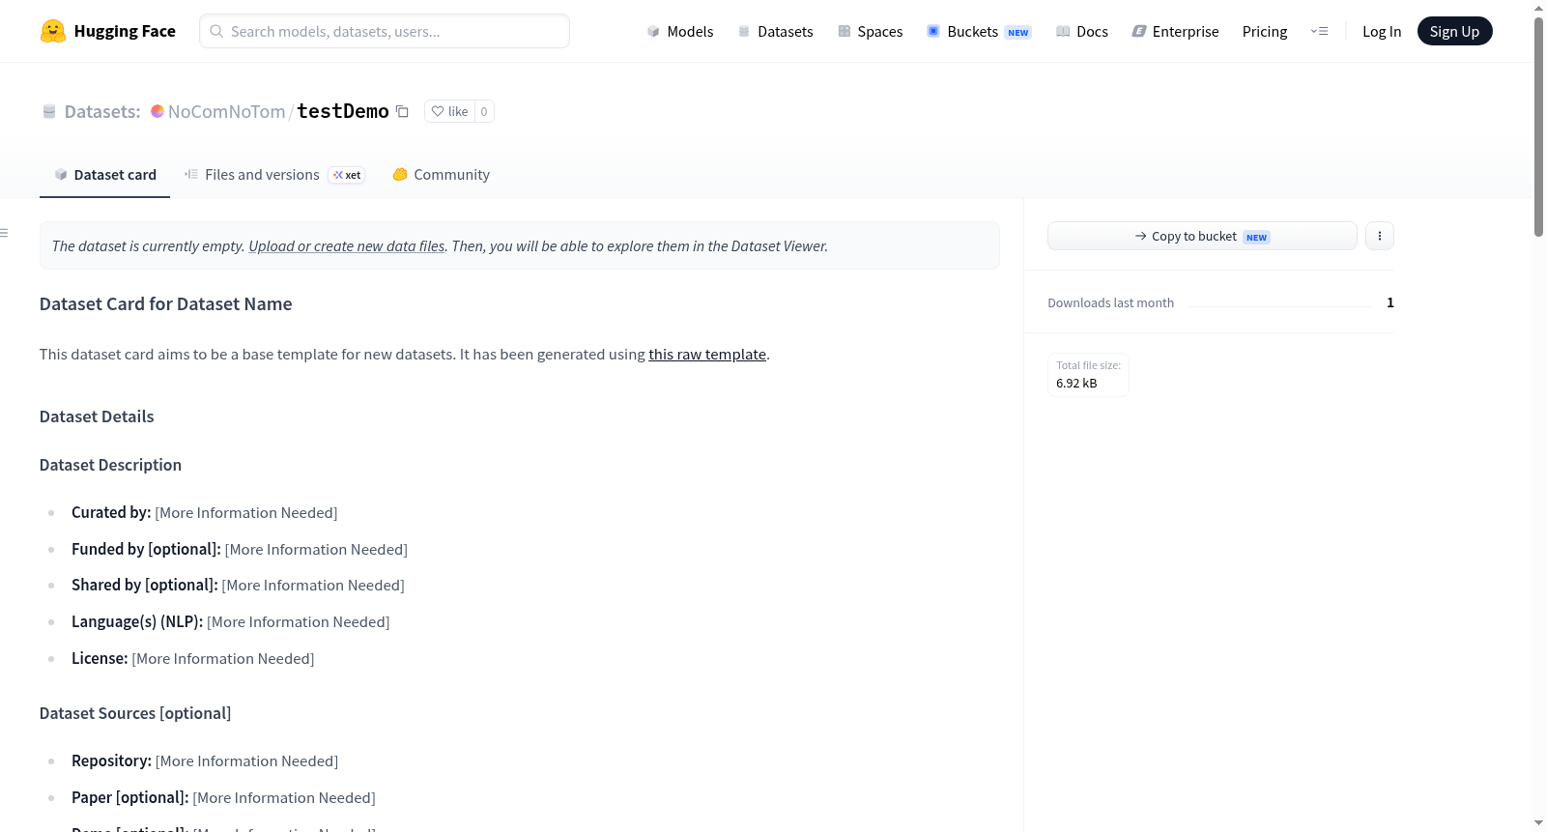Click the Enterprise nav icon
The width and height of the screenshot is (1546, 832).
(1139, 31)
